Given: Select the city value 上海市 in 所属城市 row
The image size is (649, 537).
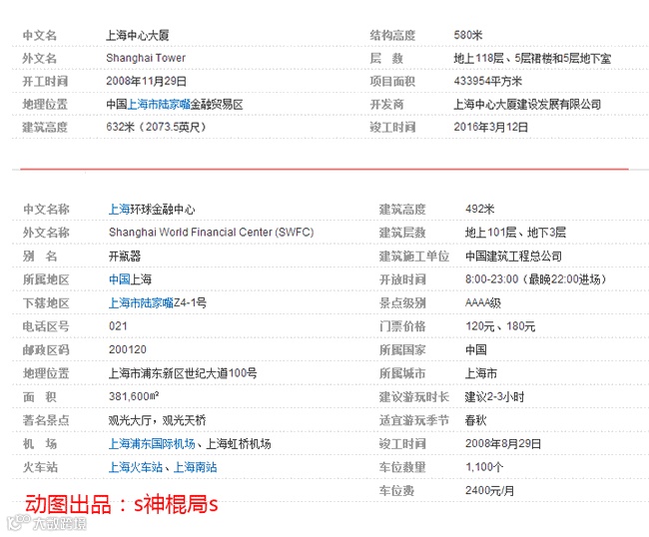Looking at the screenshot, I should [481, 373].
